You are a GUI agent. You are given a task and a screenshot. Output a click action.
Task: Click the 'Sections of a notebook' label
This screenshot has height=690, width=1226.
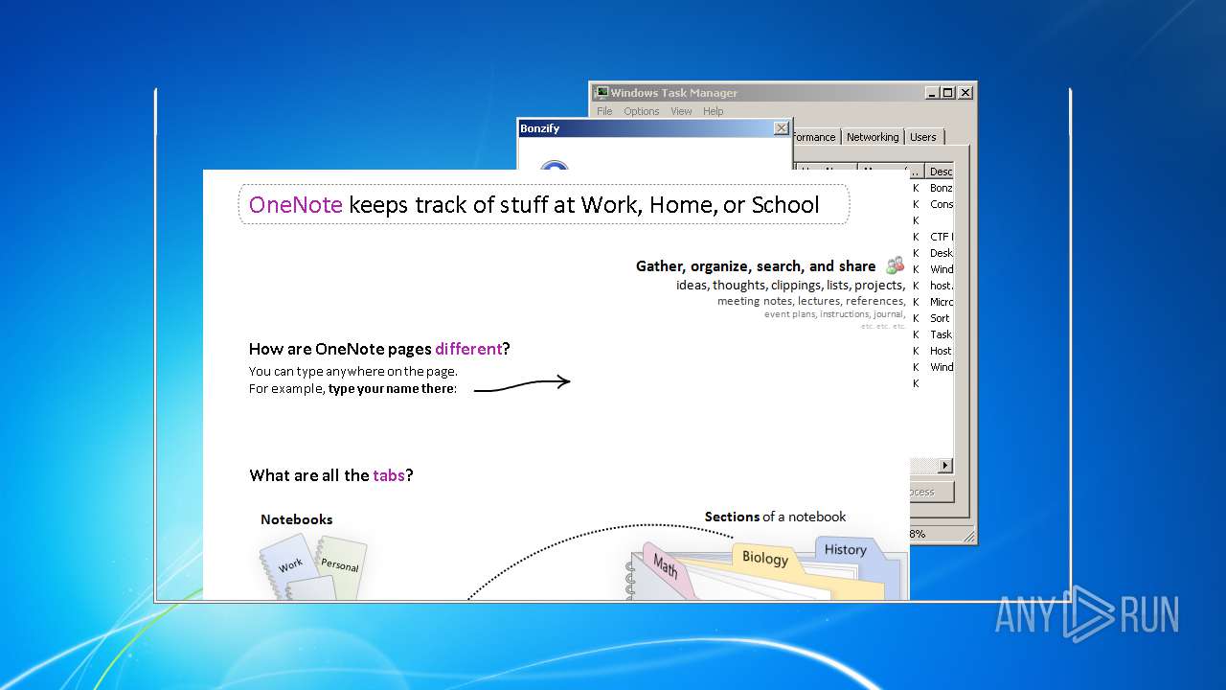tap(776, 517)
